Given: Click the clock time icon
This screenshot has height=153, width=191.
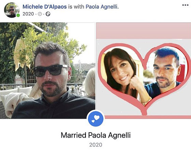Looking at the screenshot, I should (x=40, y=14).
